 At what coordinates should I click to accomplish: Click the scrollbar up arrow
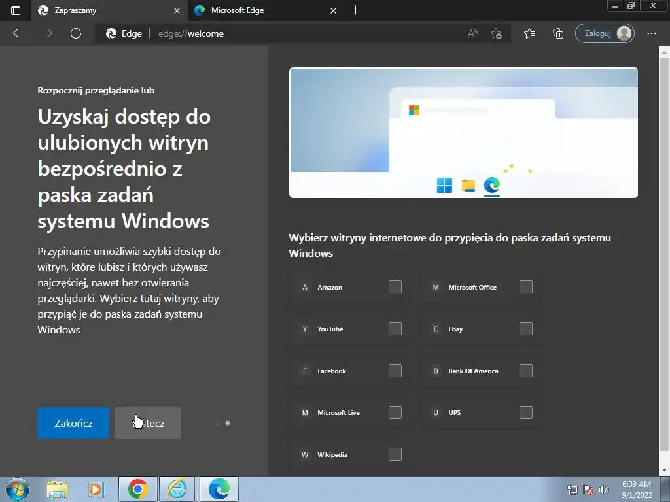point(664,52)
